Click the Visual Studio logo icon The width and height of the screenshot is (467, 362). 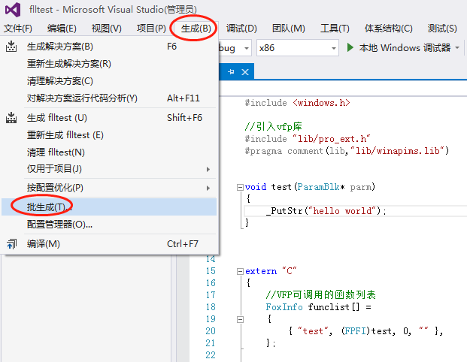click(13, 10)
